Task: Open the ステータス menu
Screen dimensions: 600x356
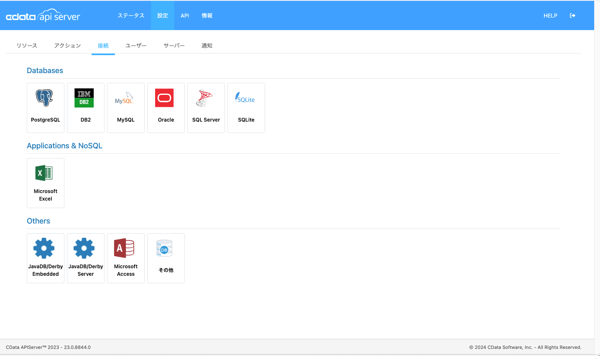Action: click(131, 15)
